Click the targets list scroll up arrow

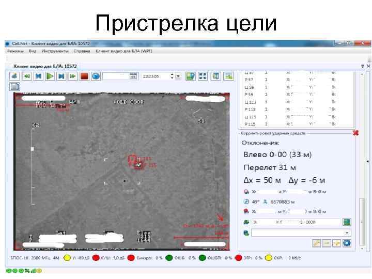point(362,74)
